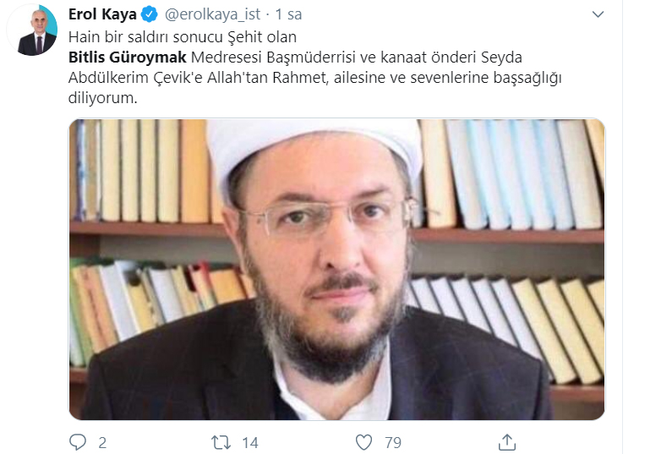The image size is (645, 454).
Task: Open the Erol Kaya display name link
Action: tap(102, 14)
